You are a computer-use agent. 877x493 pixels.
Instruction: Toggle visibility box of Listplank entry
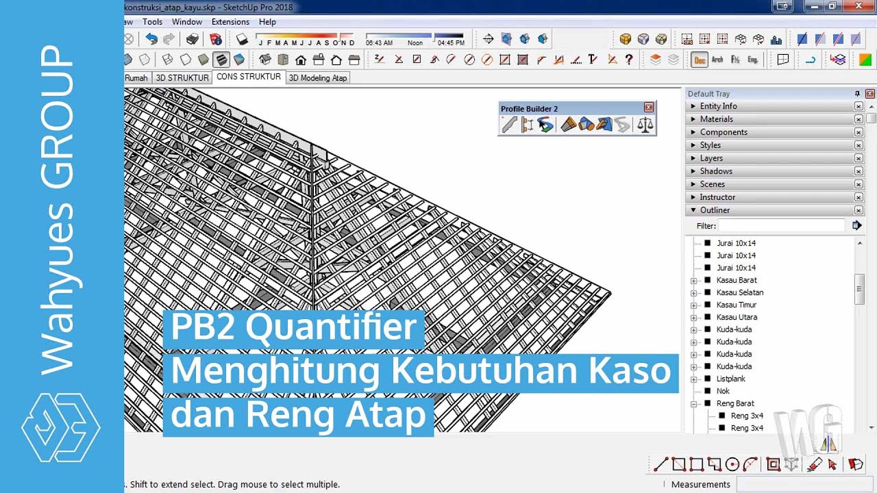click(708, 379)
